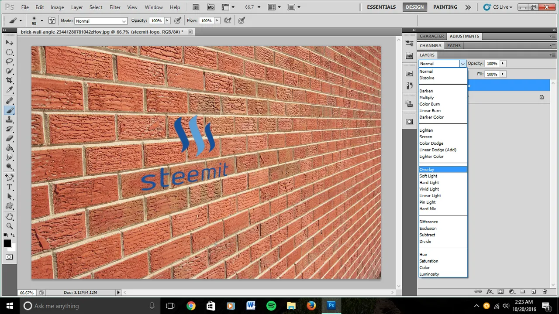Open the File menu
The image size is (559, 314).
25,7
